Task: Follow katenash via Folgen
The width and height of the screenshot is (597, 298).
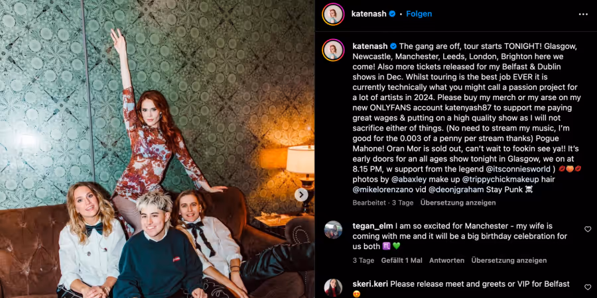Action: point(419,14)
